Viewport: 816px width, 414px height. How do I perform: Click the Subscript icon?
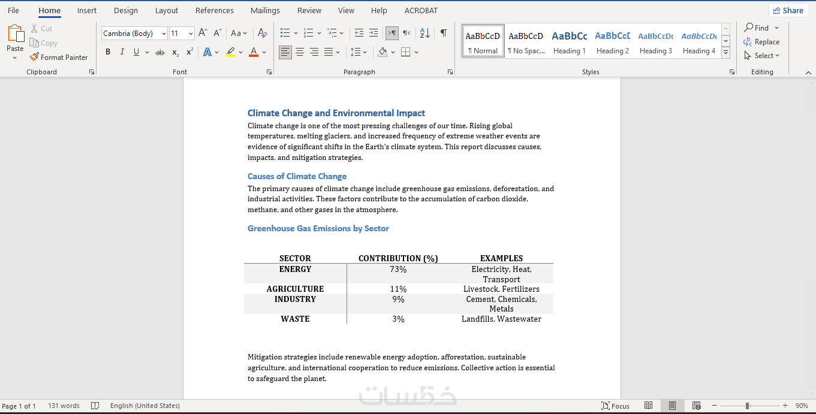click(175, 53)
